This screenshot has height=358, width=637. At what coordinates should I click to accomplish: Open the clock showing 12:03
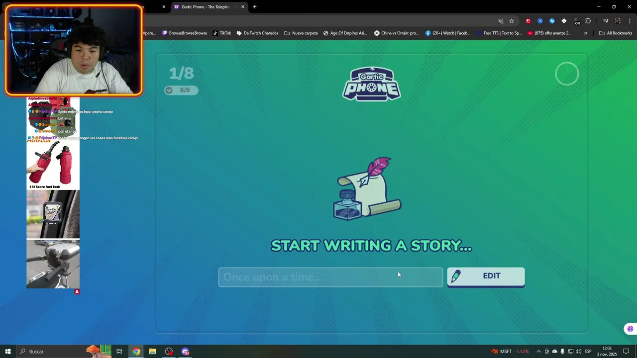coord(607,352)
